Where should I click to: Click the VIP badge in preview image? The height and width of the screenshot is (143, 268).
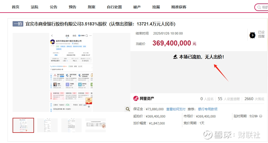pyautogui.click(x=89, y=101)
